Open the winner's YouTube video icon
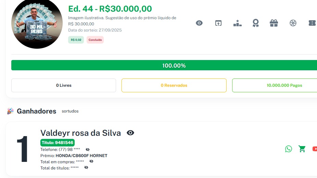 coord(315,149)
